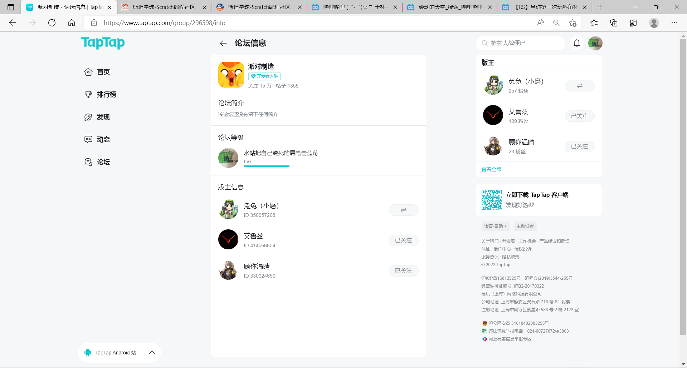Switch to the 哔哩哔哩 干杯 tab
Screen dimensions: 687x368
354,7
